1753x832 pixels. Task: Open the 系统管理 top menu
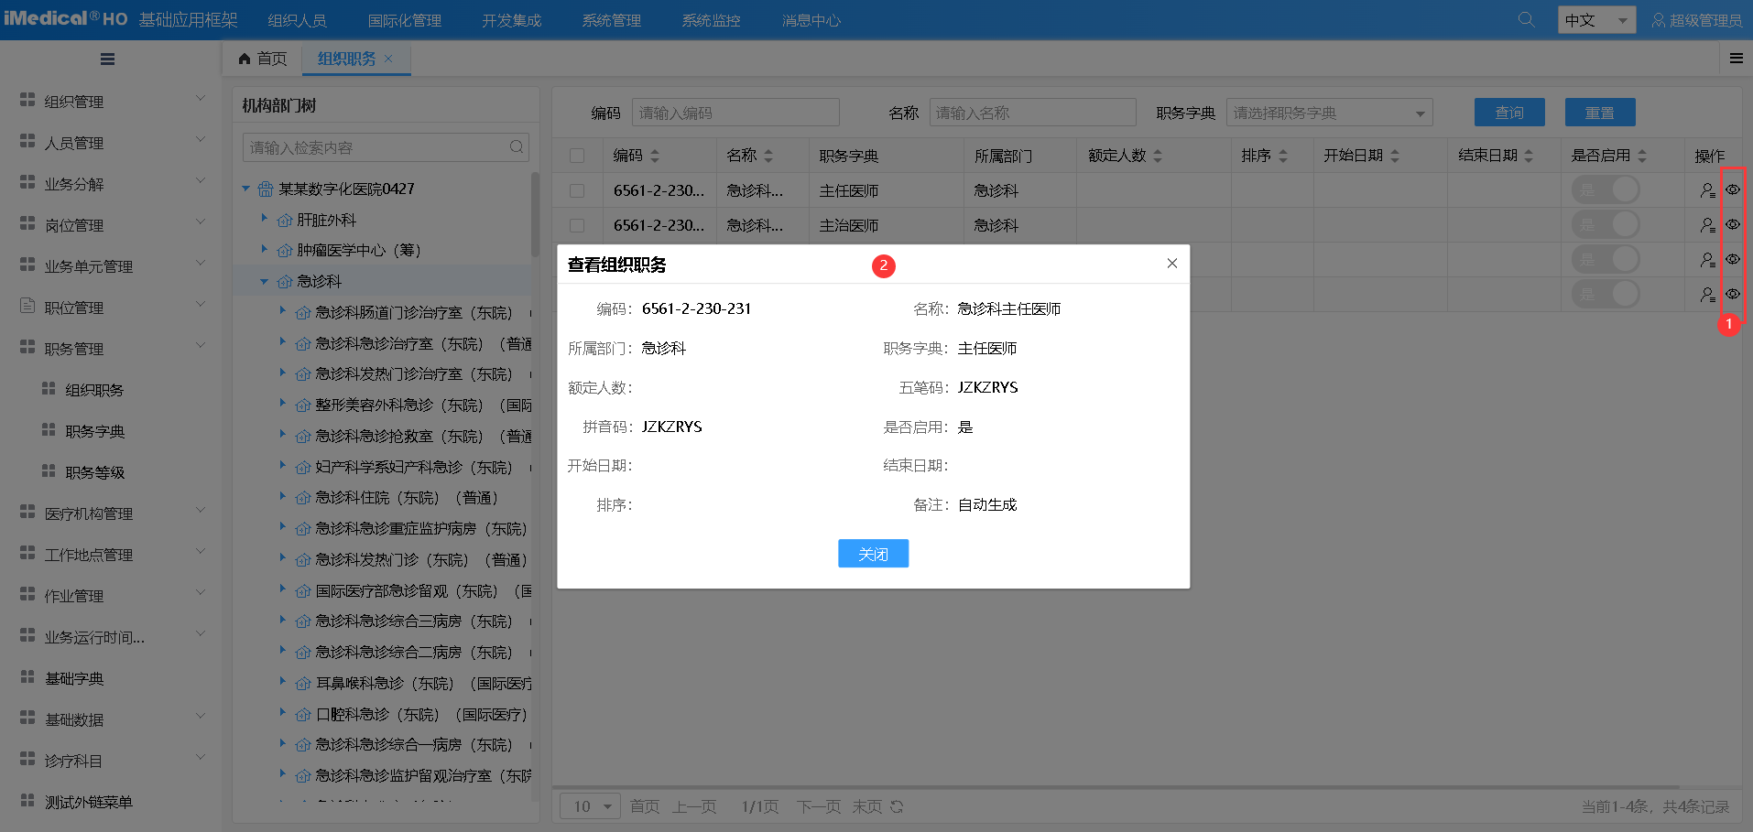tap(611, 20)
